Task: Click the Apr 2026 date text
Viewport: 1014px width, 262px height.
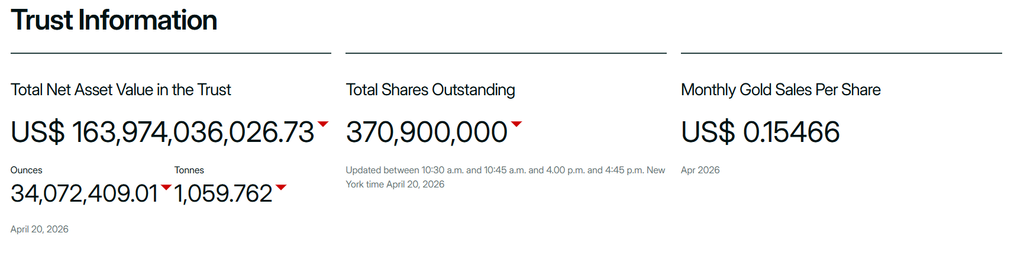Action: point(700,170)
